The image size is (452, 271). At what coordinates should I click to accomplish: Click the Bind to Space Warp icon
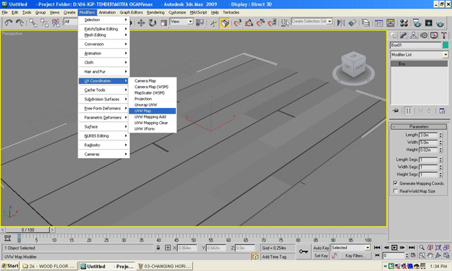click(x=55, y=23)
